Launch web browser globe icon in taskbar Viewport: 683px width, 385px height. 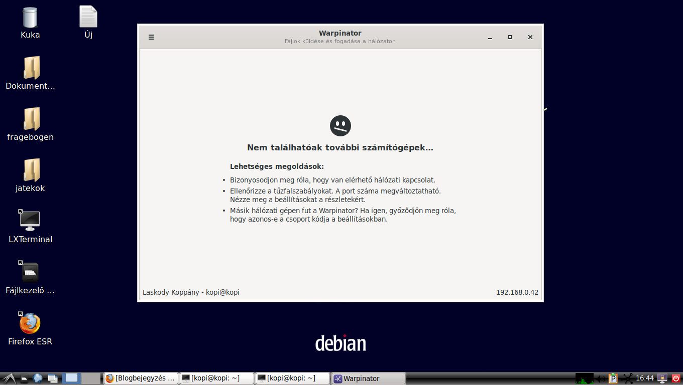(x=38, y=378)
